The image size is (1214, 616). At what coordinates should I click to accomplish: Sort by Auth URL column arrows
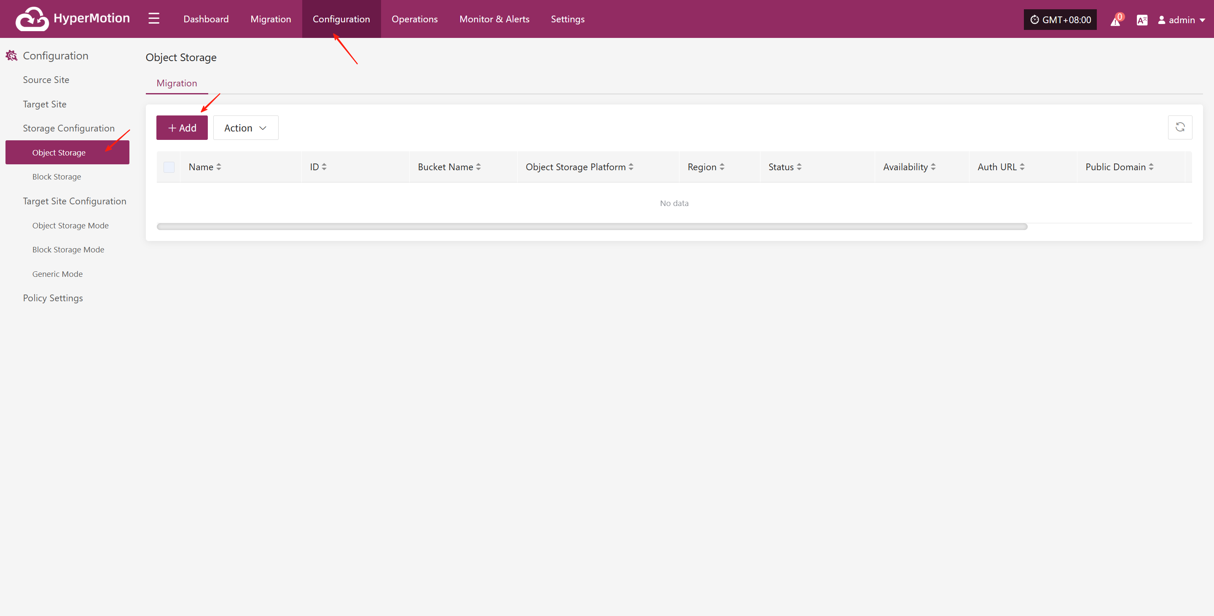point(1022,167)
